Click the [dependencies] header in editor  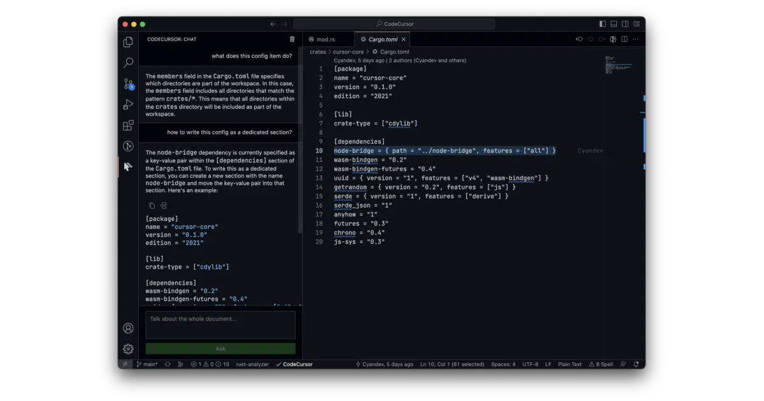tap(360, 141)
